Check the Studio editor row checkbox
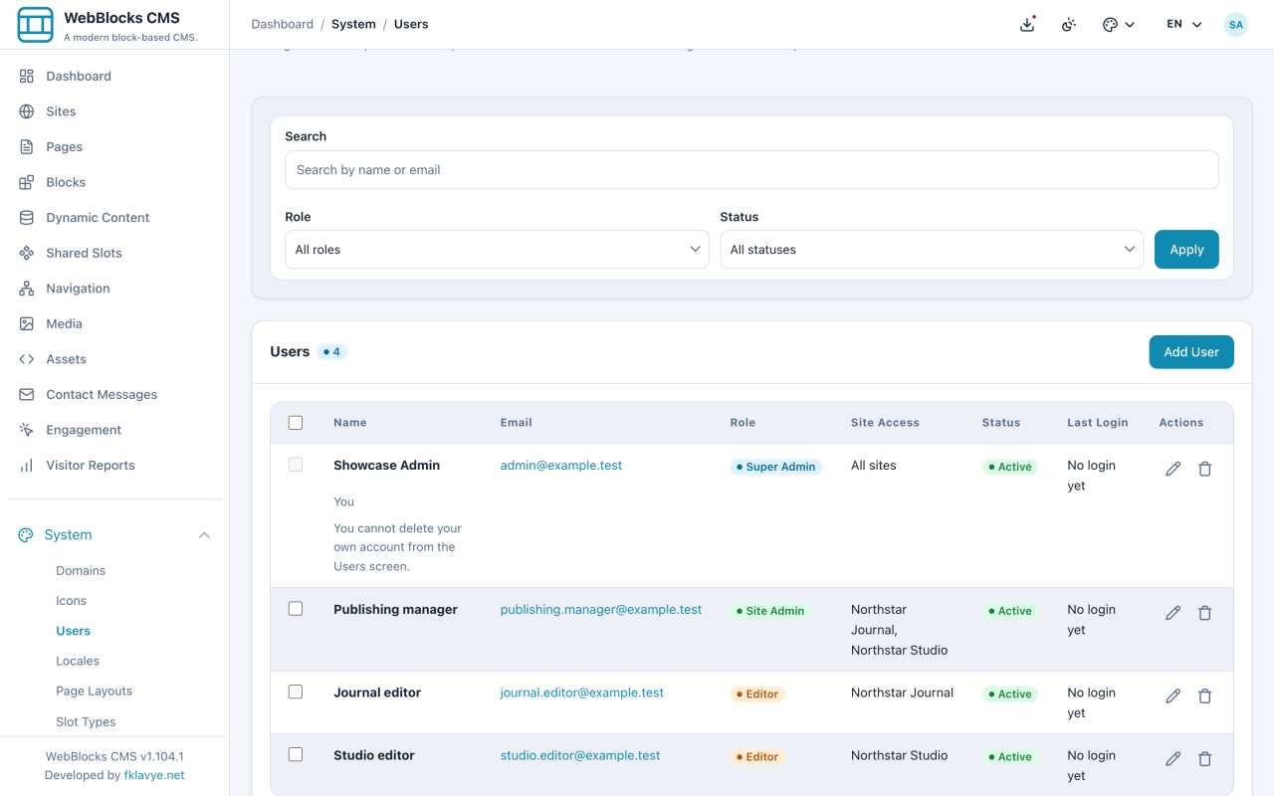The image size is (1274, 796). (x=296, y=754)
